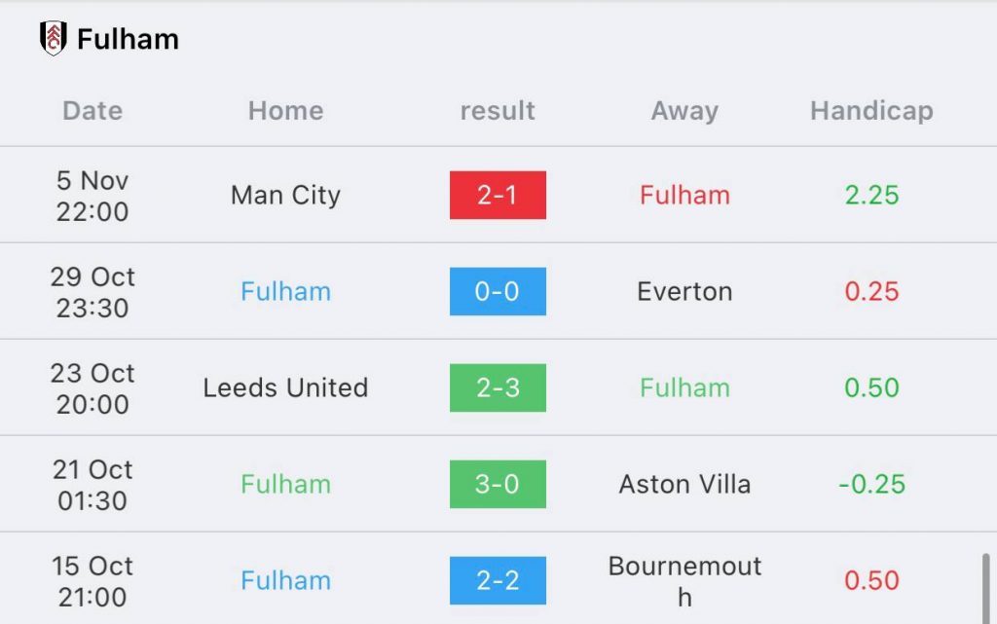Image resolution: width=997 pixels, height=624 pixels.
Task: Open the blue 0-0 result badge
Action: pyautogui.click(x=498, y=291)
